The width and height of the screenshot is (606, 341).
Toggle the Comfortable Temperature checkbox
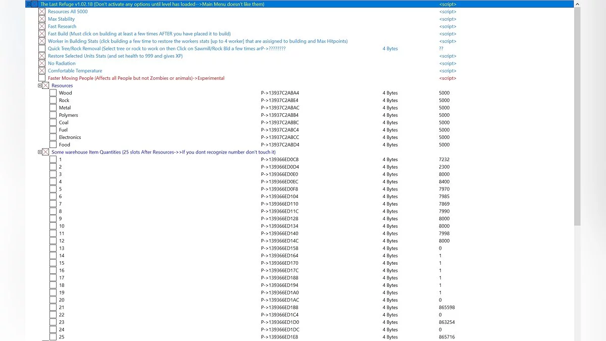(42, 71)
